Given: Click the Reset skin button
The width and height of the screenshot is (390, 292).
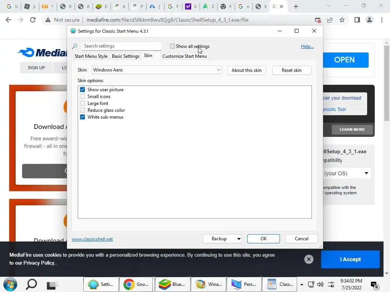Looking at the screenshot, I should click(x=291, y=70).
